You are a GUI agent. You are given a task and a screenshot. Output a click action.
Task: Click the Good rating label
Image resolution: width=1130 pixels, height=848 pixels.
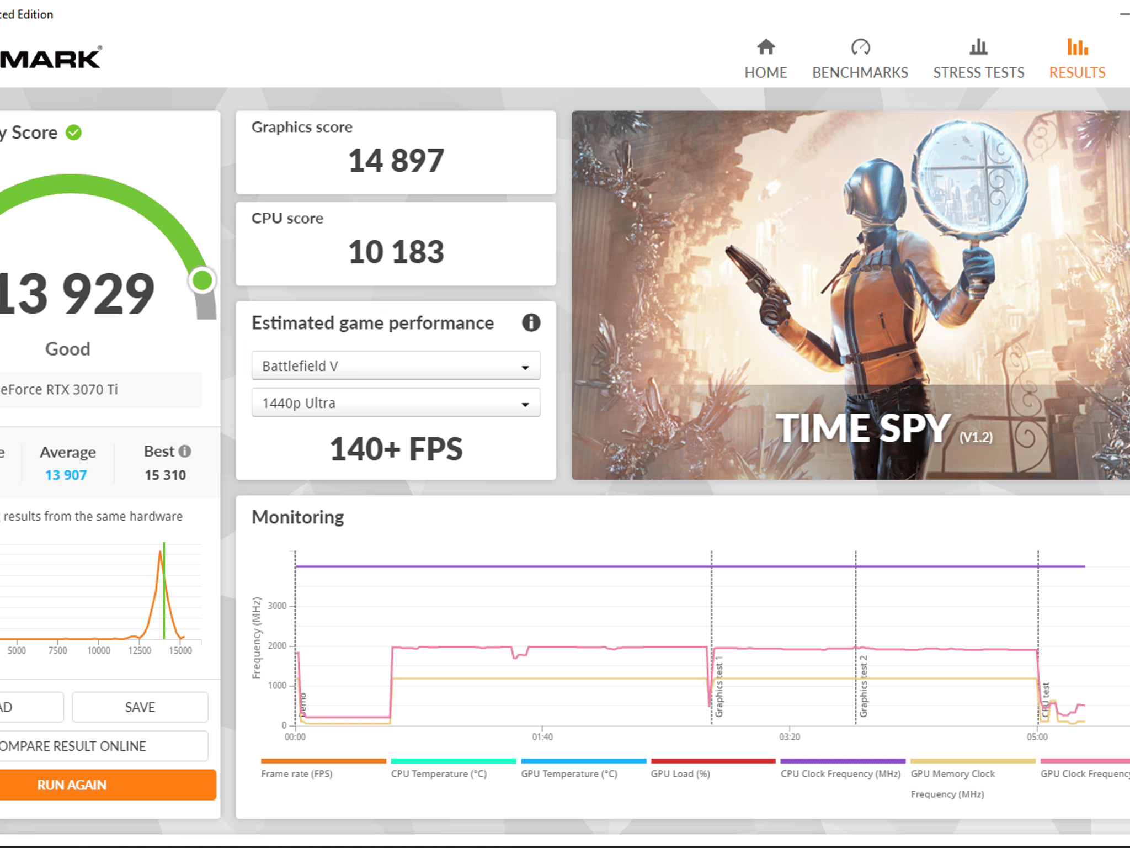(x=67, y=349)
